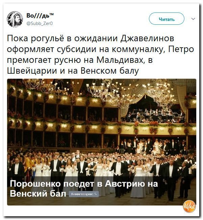
Task: Open the @Subb_Zer0 handle link
Action: [40, 23]
